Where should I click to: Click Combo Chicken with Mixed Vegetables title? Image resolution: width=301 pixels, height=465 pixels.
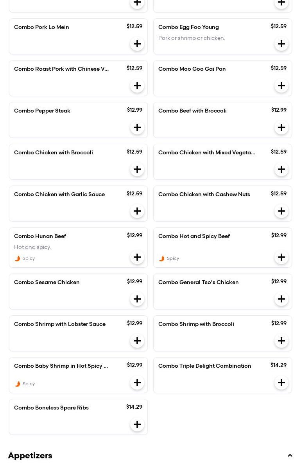click(207, 153)
